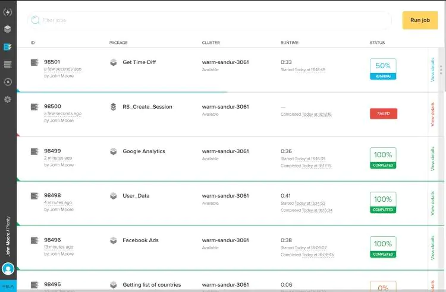Viewport: 446px width, 292px height.
Task: Click the job icon for 98499
Action: pos(34,151)
